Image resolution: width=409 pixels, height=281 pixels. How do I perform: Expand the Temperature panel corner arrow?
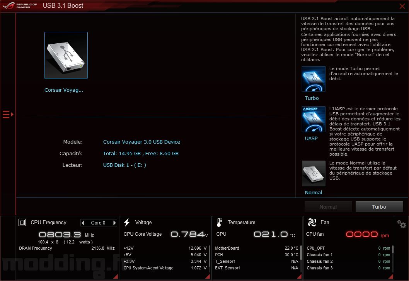click(x=300, y=276)
